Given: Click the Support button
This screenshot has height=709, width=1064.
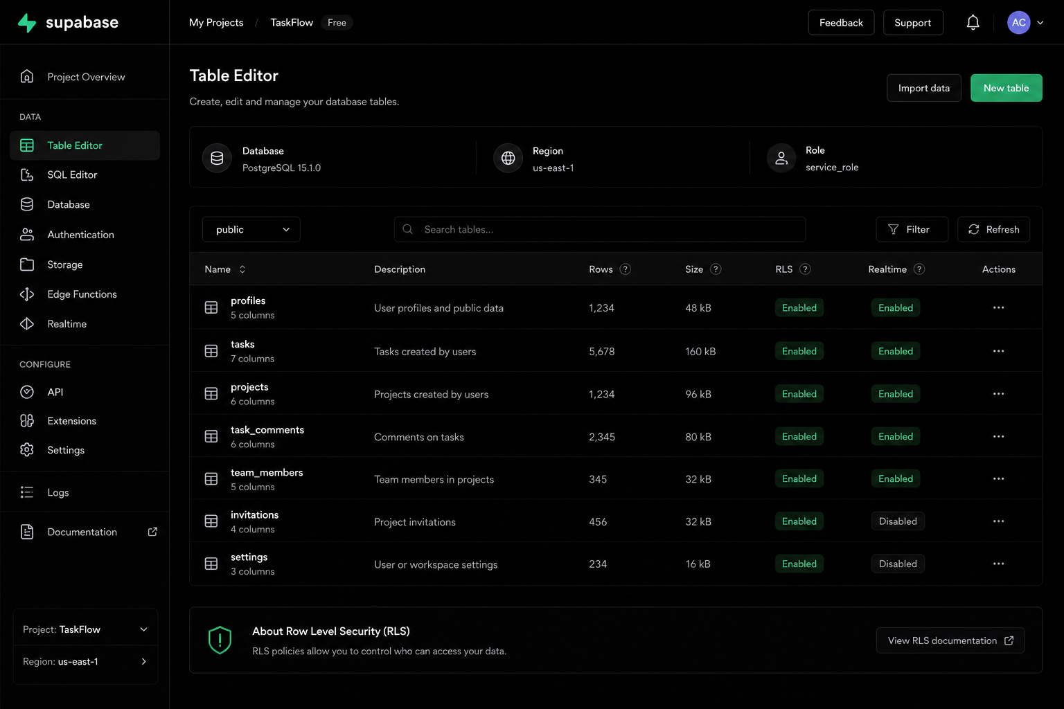Looking at the screenshot, I should pyautogui.click(x=912, y=23).
